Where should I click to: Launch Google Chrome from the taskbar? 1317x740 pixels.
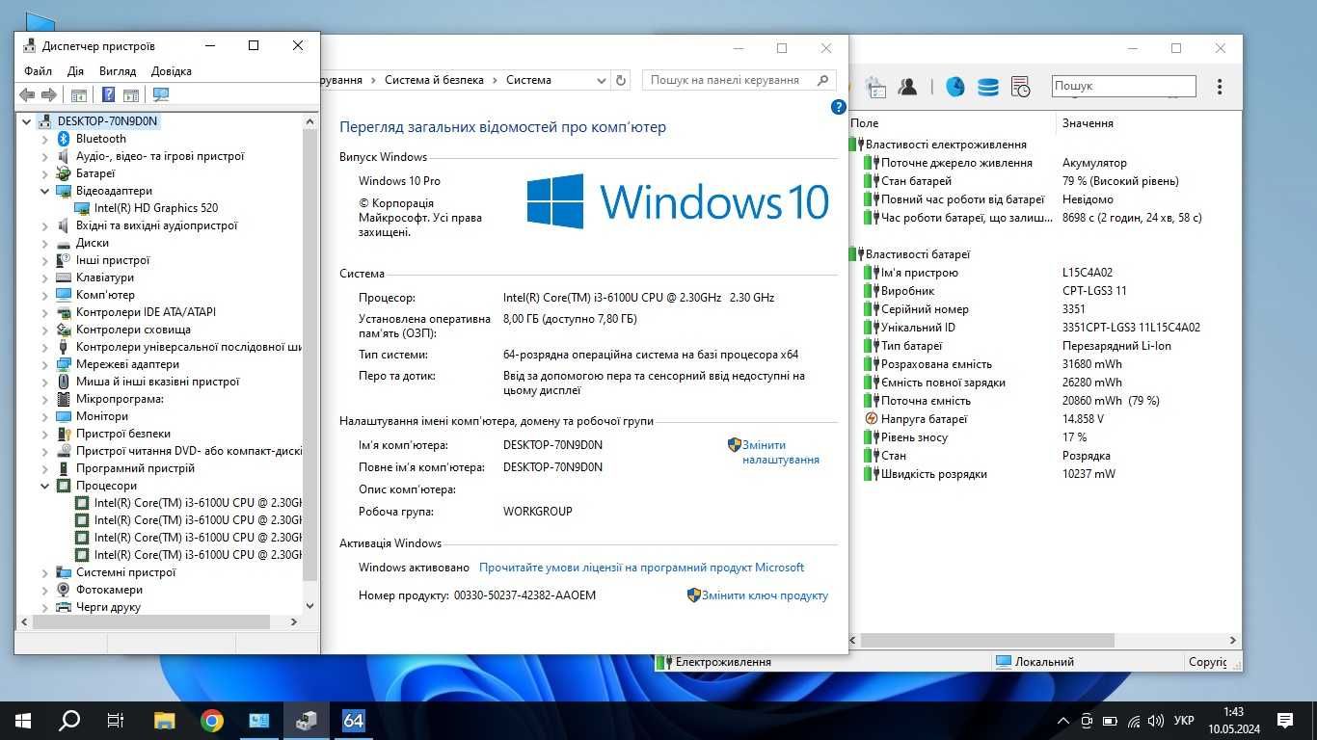212,720
